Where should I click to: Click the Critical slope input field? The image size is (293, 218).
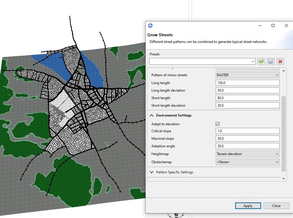(247, 131)
